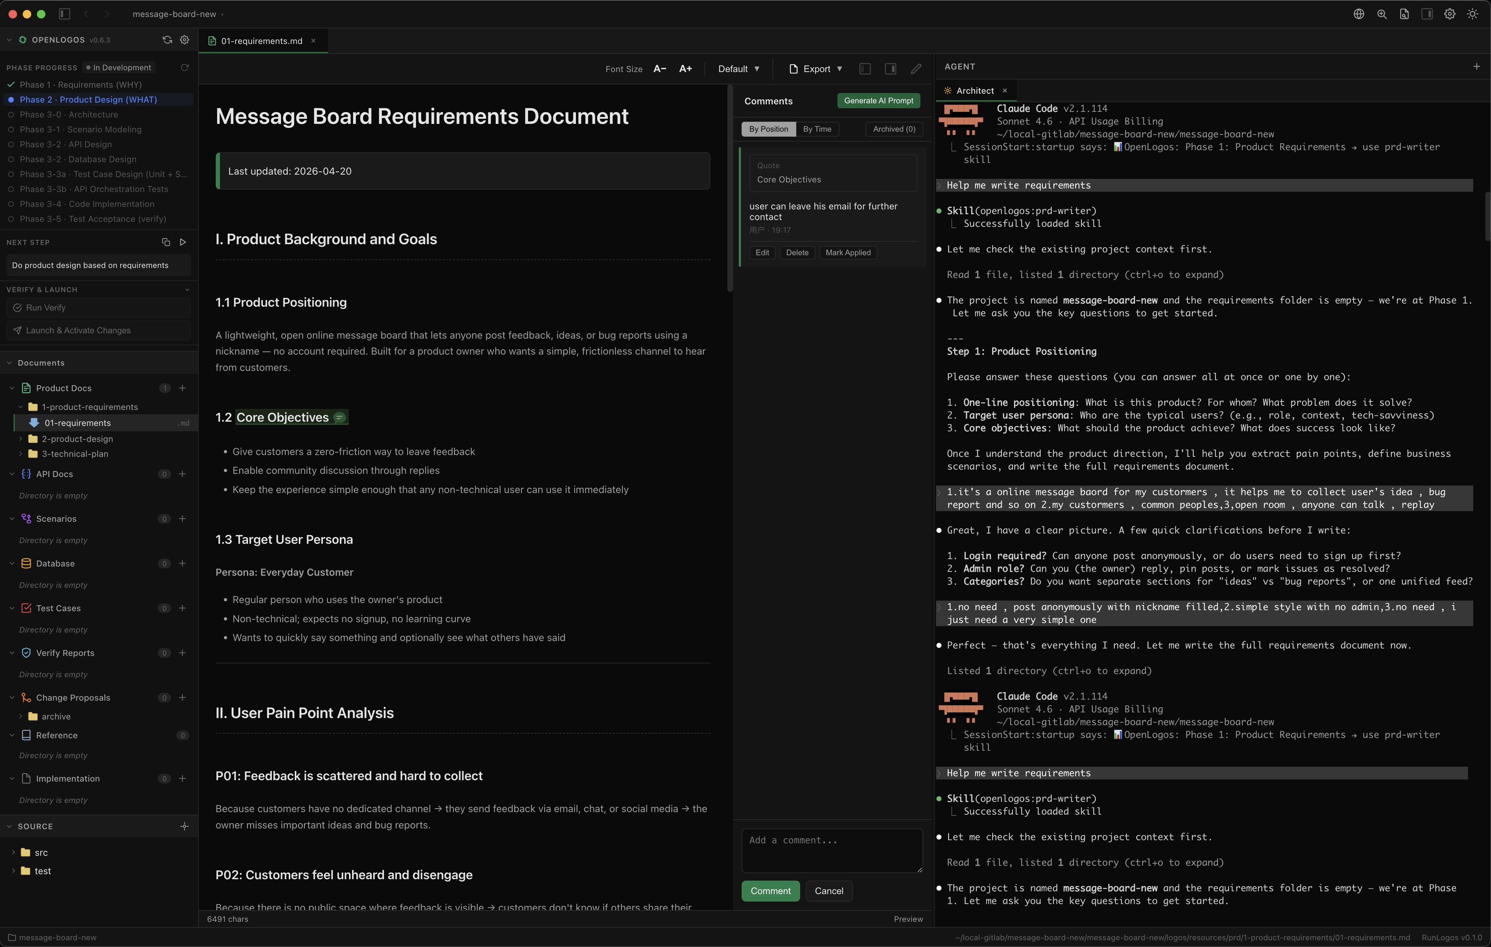Copy the next step prompt
Screen dimensions: 1491x947
coord(166,242)
